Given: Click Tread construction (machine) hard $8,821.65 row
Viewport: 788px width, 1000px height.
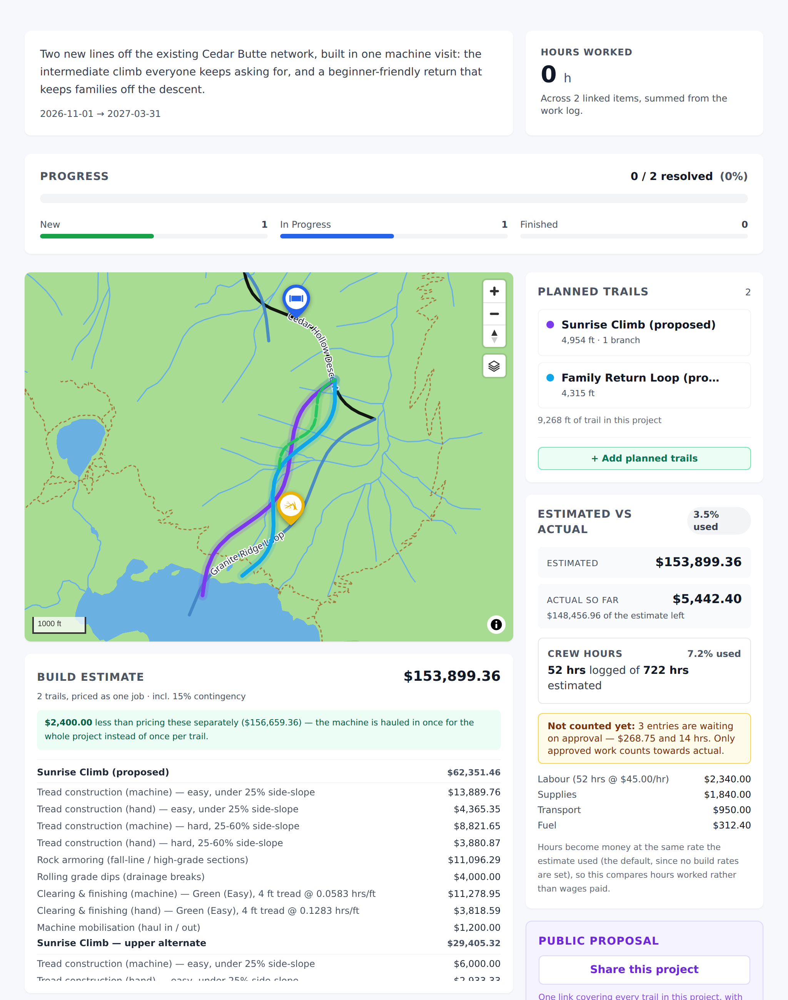Looking at the screenshot, I should pos(269,826).
